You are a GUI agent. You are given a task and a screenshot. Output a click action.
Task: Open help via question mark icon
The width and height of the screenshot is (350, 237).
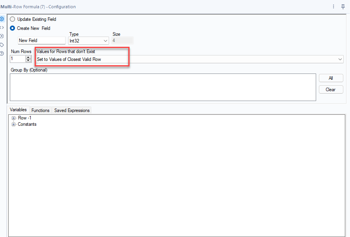coord(2,53)
